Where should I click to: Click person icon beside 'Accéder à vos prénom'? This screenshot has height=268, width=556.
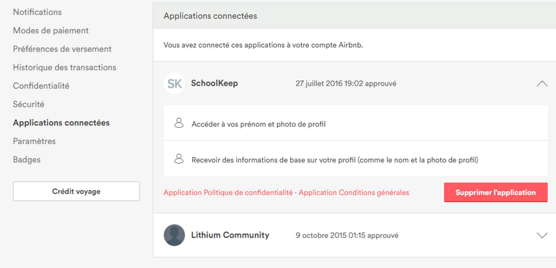179,123
